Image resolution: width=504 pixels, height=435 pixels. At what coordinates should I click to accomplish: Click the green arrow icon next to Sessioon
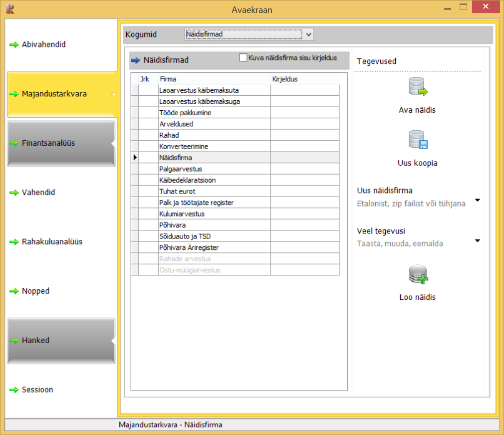[x=14, y=390]
